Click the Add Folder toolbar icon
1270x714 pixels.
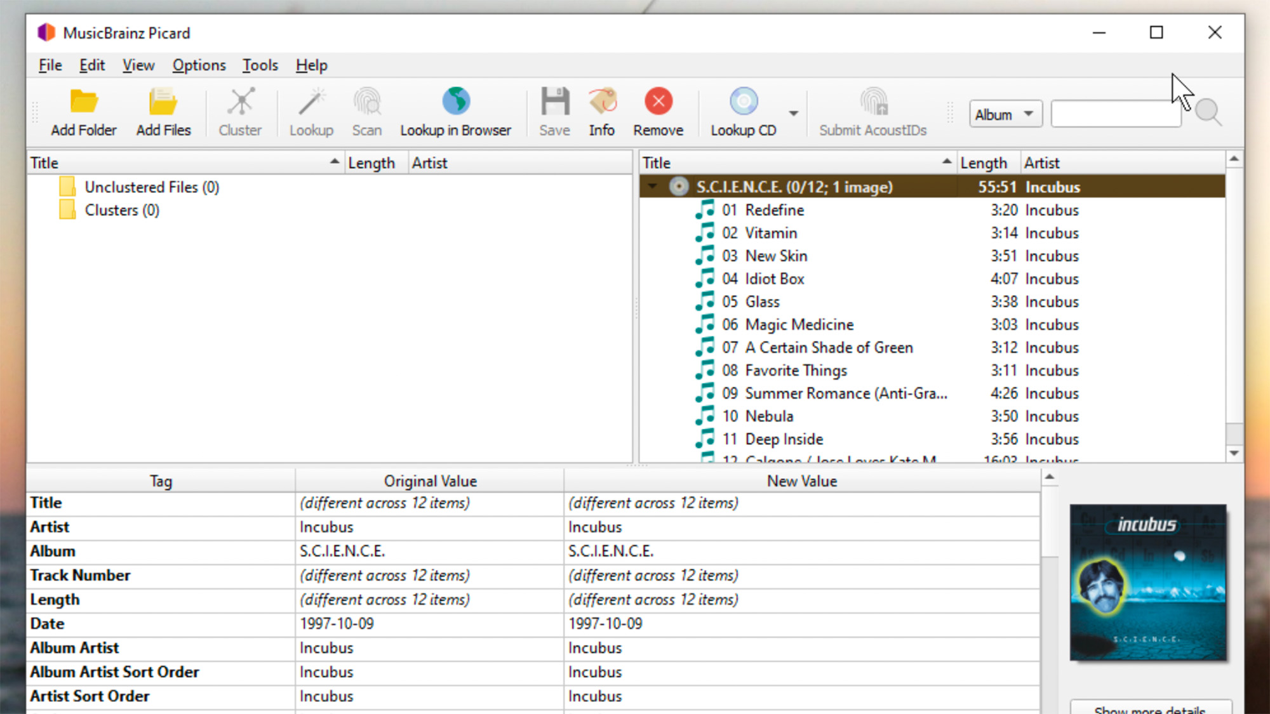coord(83,103)
